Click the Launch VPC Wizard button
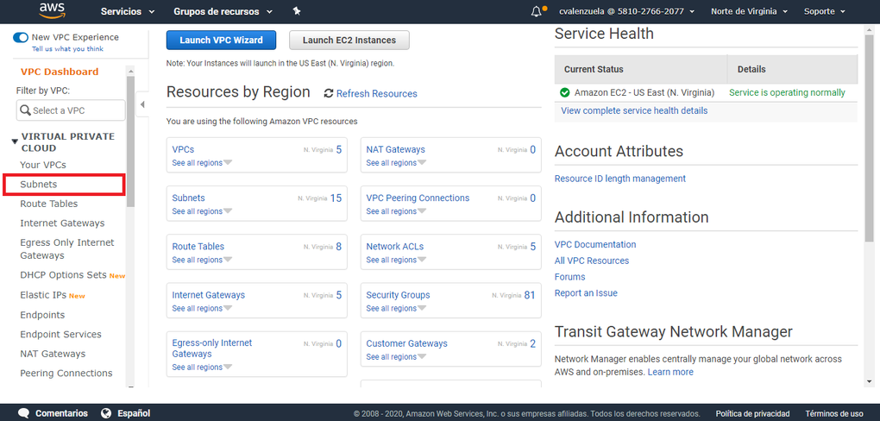The height and width of the screenshot is (421, 880). coord(221,41)
